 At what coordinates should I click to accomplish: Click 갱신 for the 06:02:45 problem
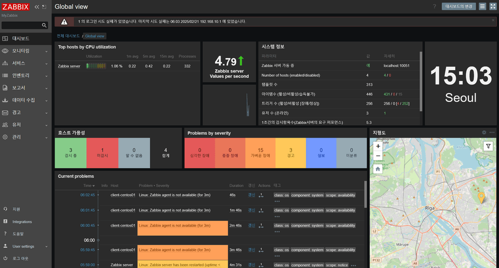pyautogui.click(x=252, y=195)
